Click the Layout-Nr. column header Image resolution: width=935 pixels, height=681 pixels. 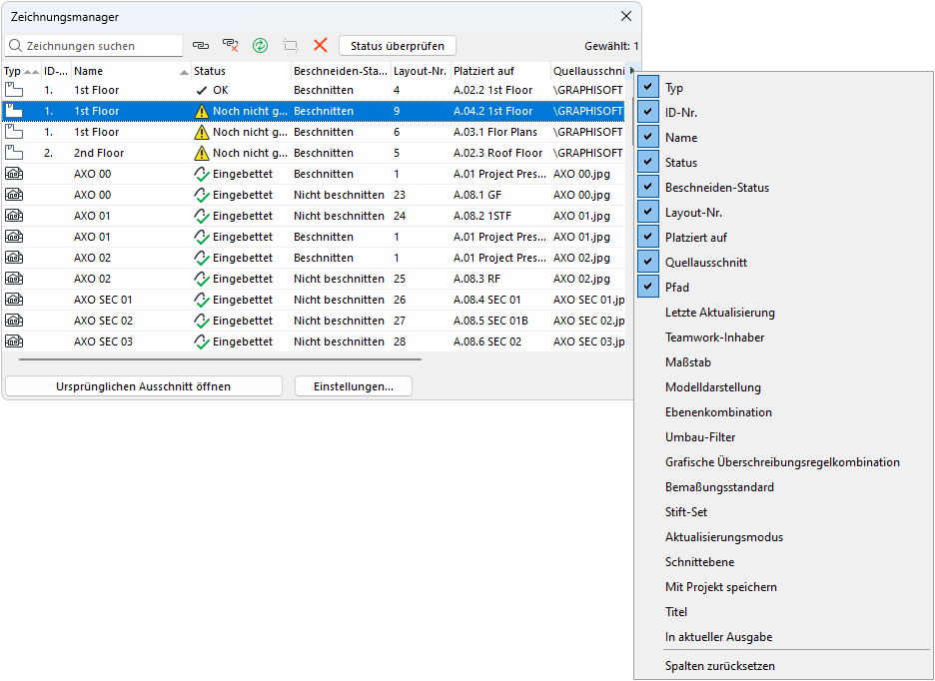[421, 71]
